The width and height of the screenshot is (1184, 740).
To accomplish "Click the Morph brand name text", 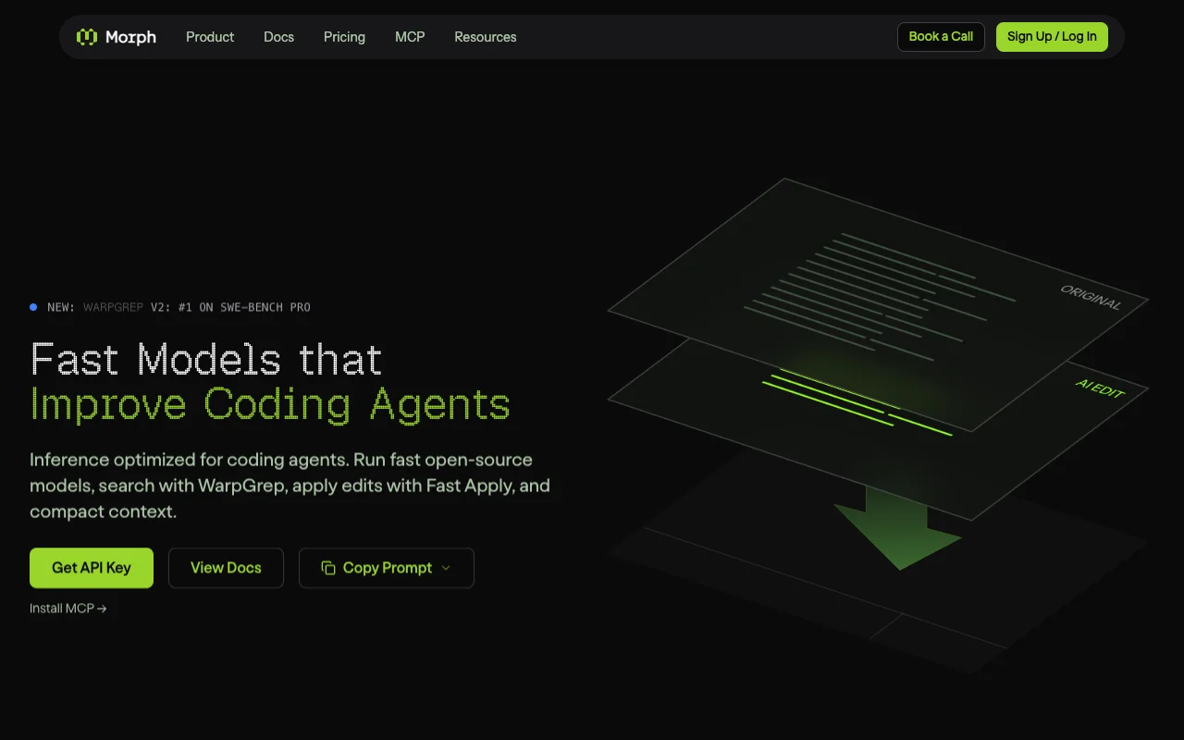I will 130,37.
